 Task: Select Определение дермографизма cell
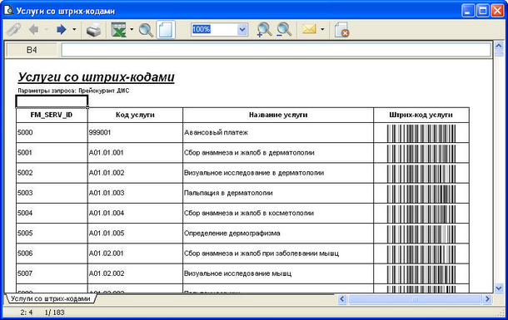(278, 233)
